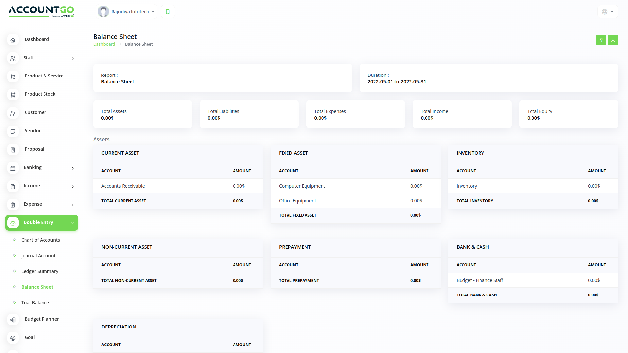Click the bookmark icon next to Rajodiya Infotech

point(167,11)
